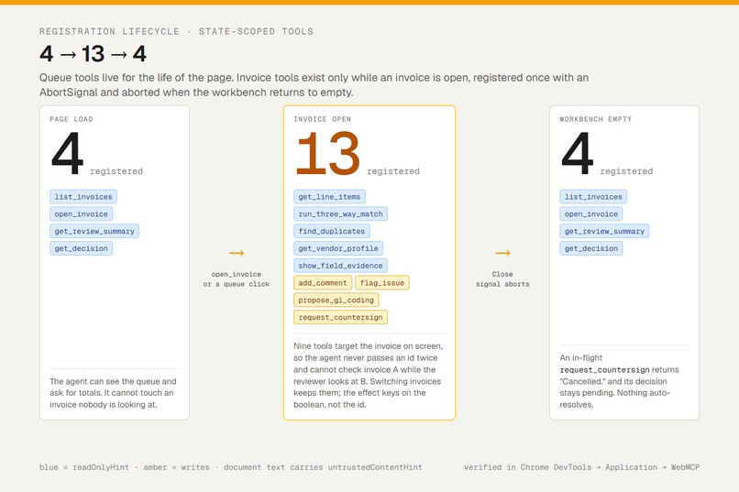Click "untrustedContentHint" footer text

click(x=375, y=467)
